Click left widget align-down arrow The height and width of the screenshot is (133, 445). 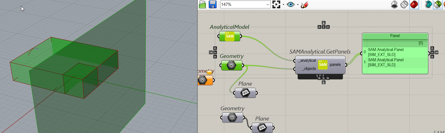pyautogui.click(x=215, y=56)
